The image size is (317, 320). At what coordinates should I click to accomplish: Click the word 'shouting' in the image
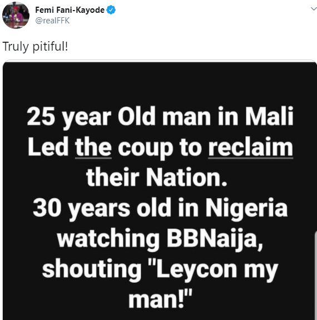point(92,270)
